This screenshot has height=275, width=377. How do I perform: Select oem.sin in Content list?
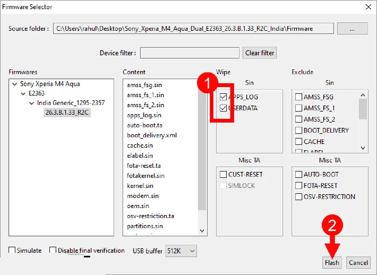(138, 206)
